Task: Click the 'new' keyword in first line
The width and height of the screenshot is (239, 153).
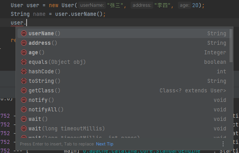Action: (x=54, y=6)
